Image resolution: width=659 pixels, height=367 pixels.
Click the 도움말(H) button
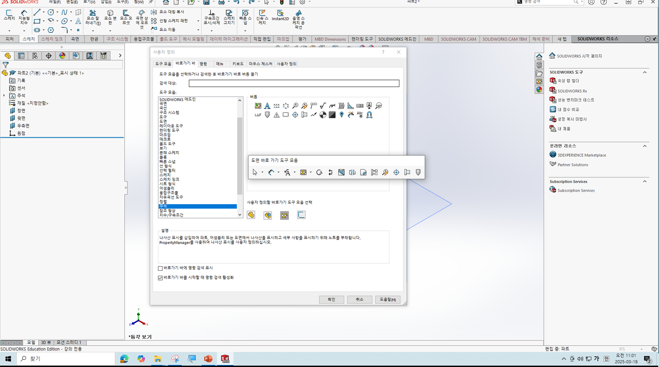click(387, 300)
